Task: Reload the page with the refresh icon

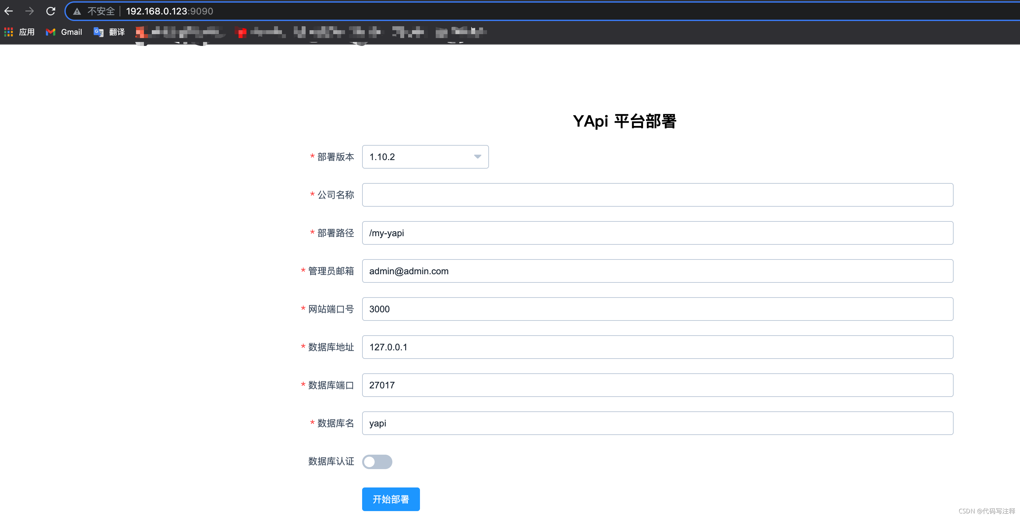Action: click(x=51, y=11)
